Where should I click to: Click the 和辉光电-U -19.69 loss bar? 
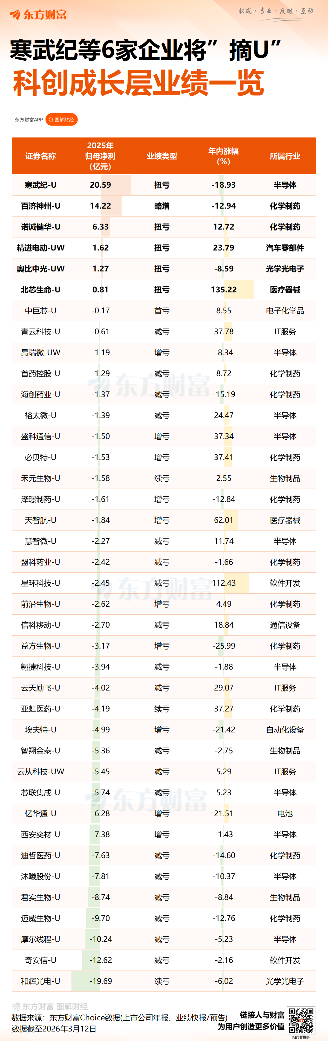click(x=86, y=981)
